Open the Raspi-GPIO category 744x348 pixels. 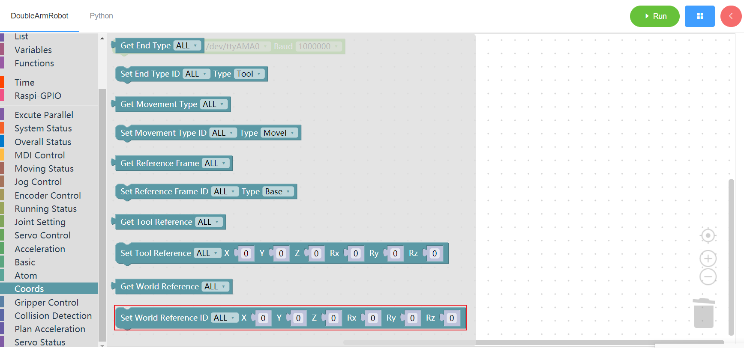pos(49,95)
